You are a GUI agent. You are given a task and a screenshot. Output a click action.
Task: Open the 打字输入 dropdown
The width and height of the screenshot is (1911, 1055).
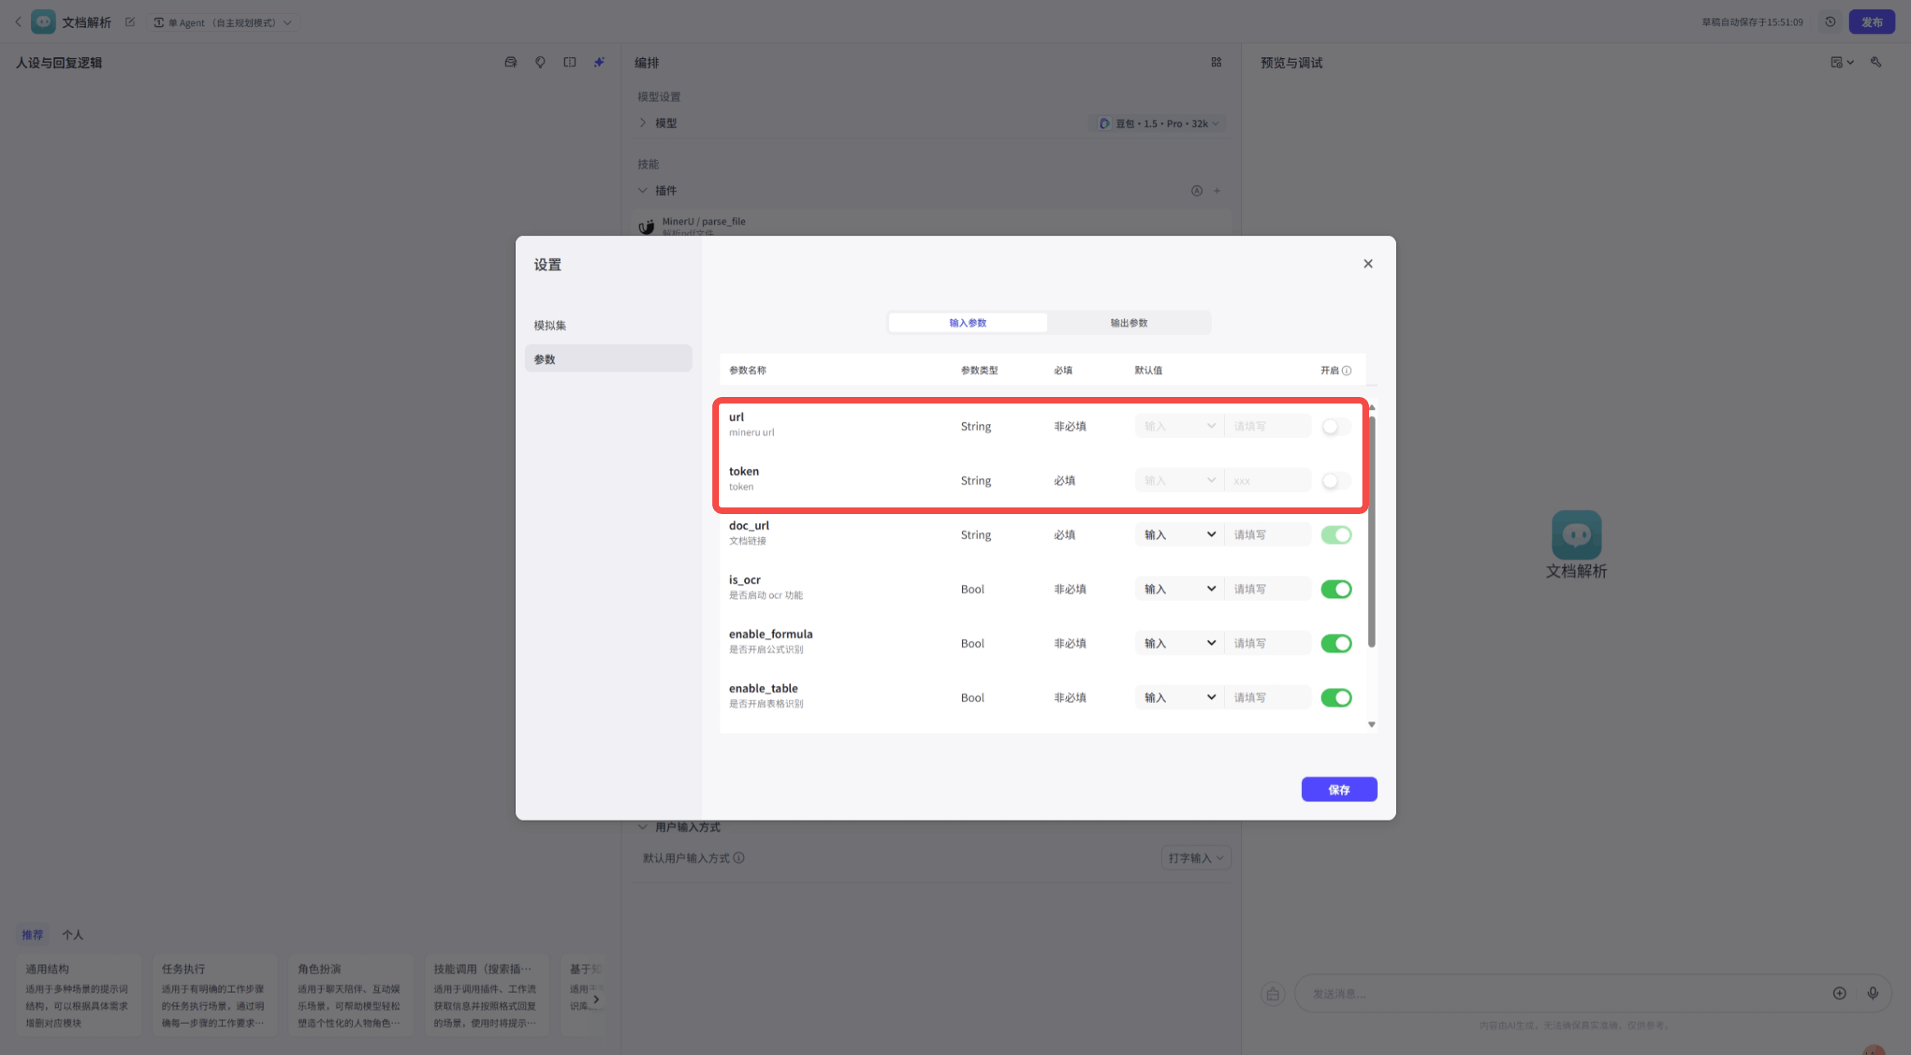tap(1195, 858)
